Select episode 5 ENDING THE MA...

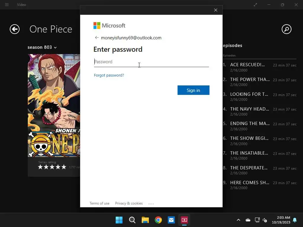pos(260,126)
